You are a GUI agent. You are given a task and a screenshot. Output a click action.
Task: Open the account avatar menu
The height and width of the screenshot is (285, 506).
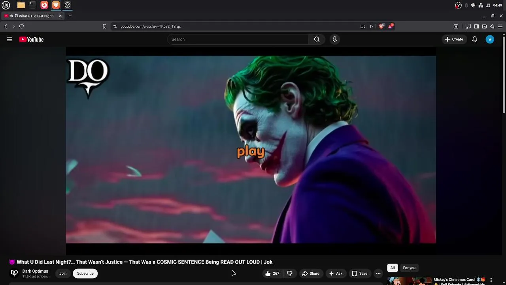(490, 39)
